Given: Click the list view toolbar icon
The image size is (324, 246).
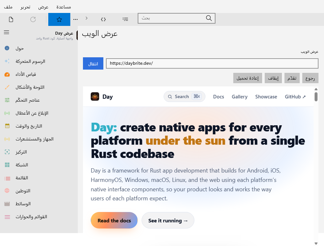Looking at the screenshot, I should 125,19.
